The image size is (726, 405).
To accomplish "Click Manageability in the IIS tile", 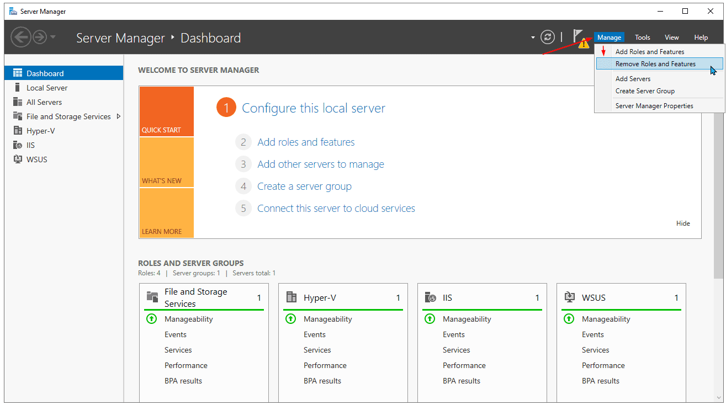I will [x=467, y=319].
